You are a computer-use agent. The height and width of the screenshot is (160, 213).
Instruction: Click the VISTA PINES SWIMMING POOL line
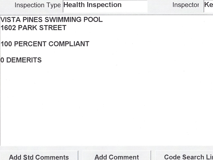pos(52,20)
